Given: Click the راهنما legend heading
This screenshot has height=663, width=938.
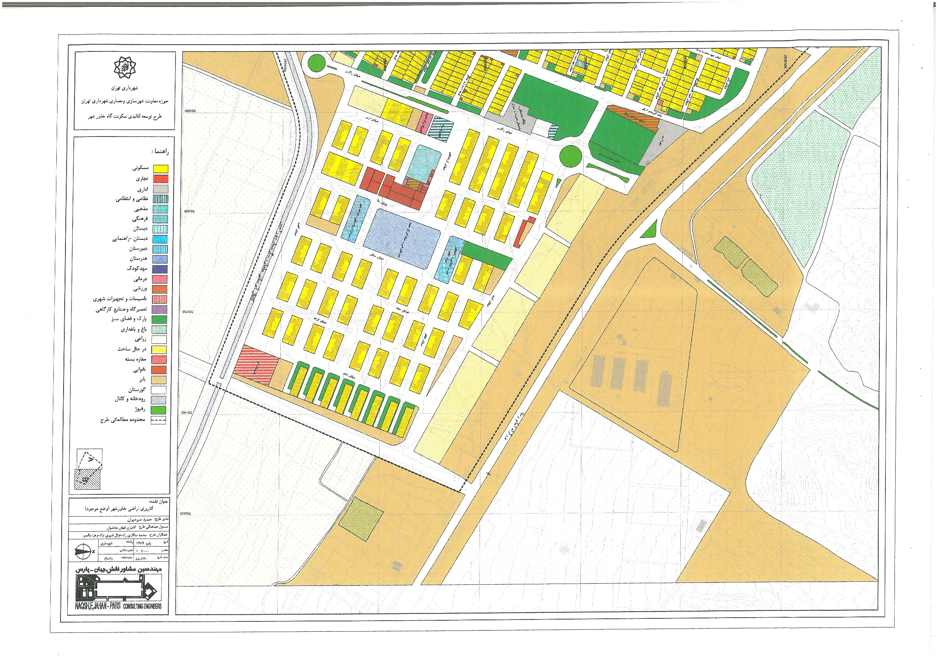Looking at the screenshot, I should pyautogui.click(x=159, y=152).
